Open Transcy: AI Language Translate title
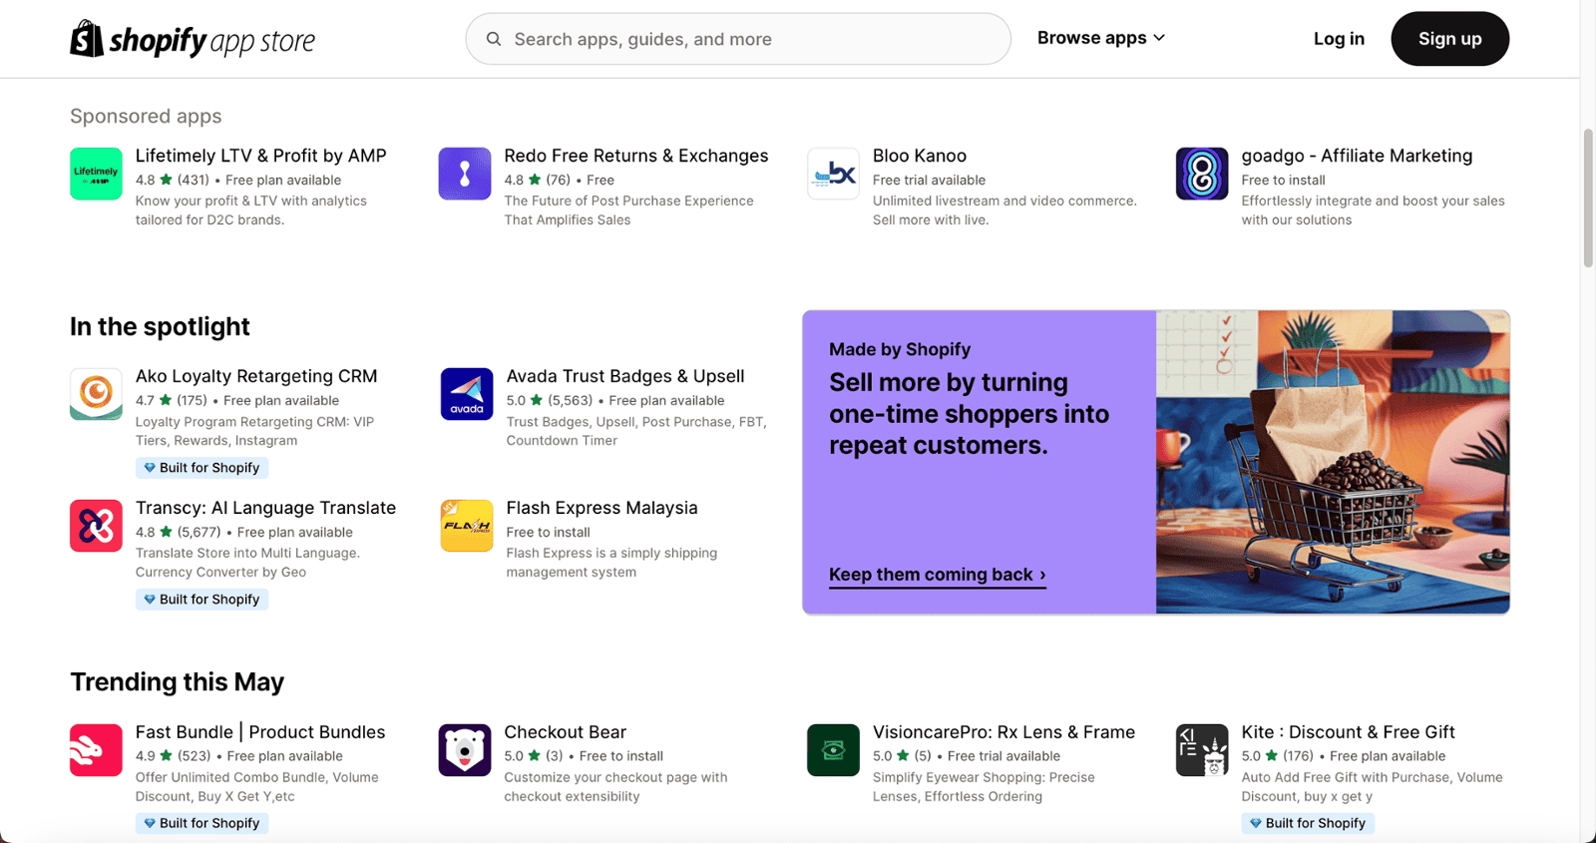The image size is (1596, 843). click(x=265, y=508)
